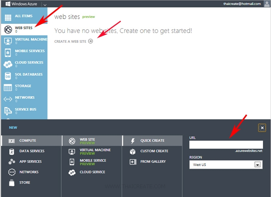Select the CLOUD SERVICE gears icon in NEW panel
271x197 pixels.
point(72,172)
